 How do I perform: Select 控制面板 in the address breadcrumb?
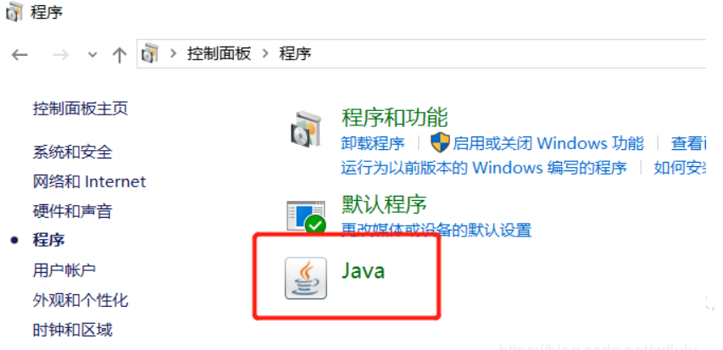tap(219, 53)
